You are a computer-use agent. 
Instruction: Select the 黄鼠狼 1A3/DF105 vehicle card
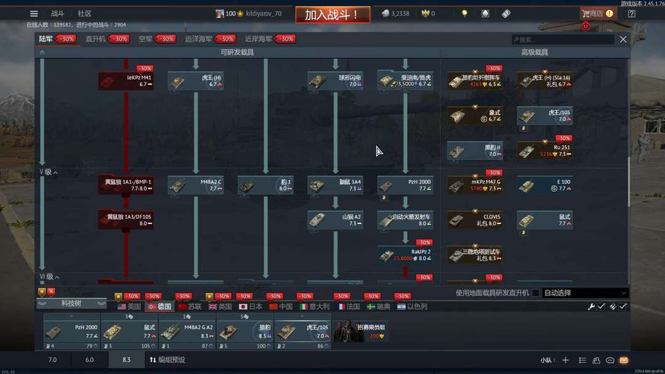[x=126, y=220]
